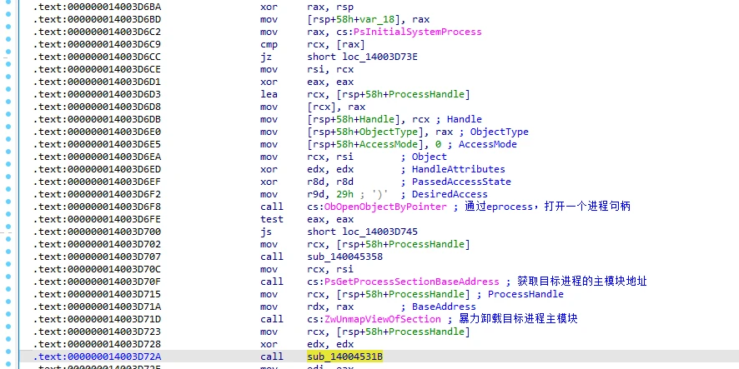The height and width of the screenshot is (369, 739).
Task: Go to sub_140045358 function
Action: tap(344, 257)
